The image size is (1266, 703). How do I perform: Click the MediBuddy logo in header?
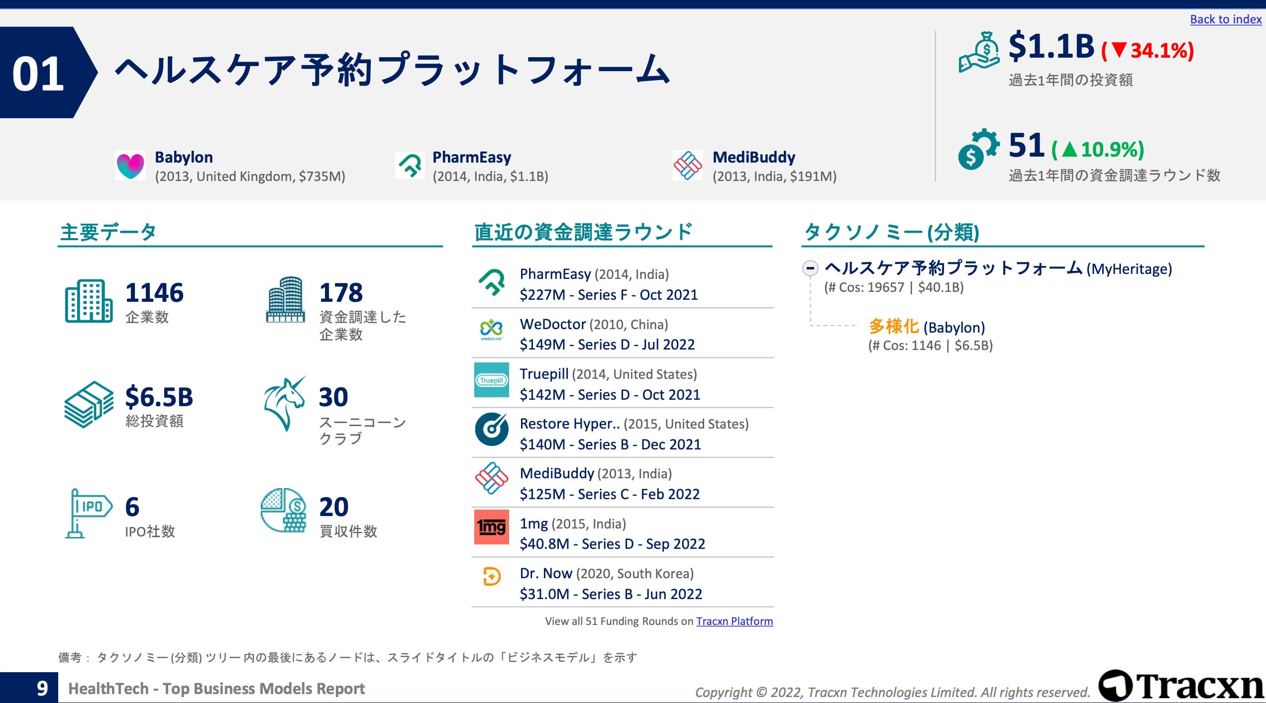point(687,166)
